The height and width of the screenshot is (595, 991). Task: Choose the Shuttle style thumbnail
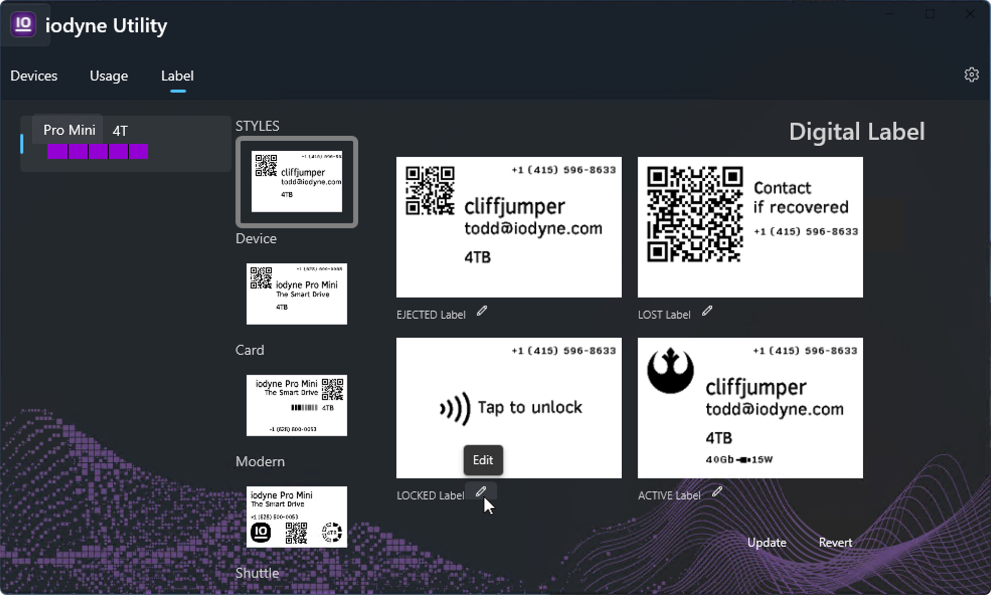[x=297, y=517]
